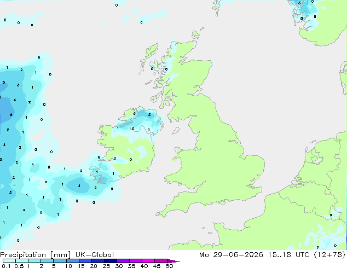Click the legend tick label '25'

pyautogui.click(x=106, y=266)
